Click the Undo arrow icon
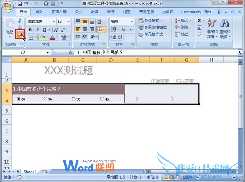The image size is (245, 182). click(27, 3)
